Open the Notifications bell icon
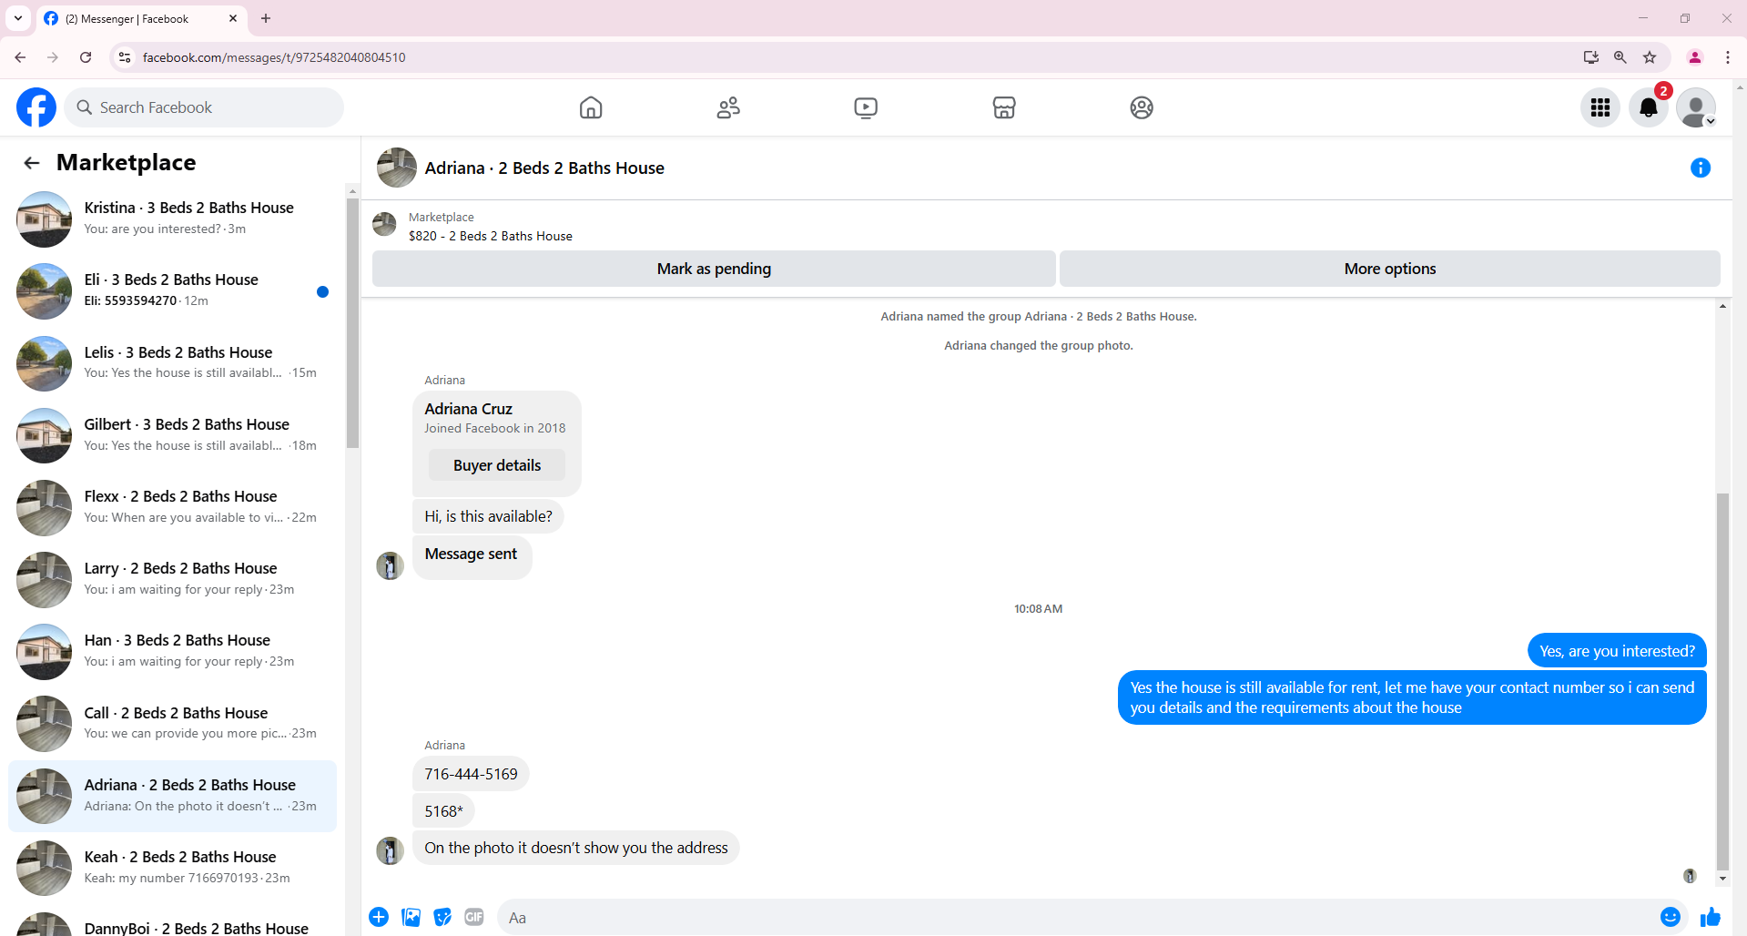The image size is (1747, 936). pos(1649,107)
